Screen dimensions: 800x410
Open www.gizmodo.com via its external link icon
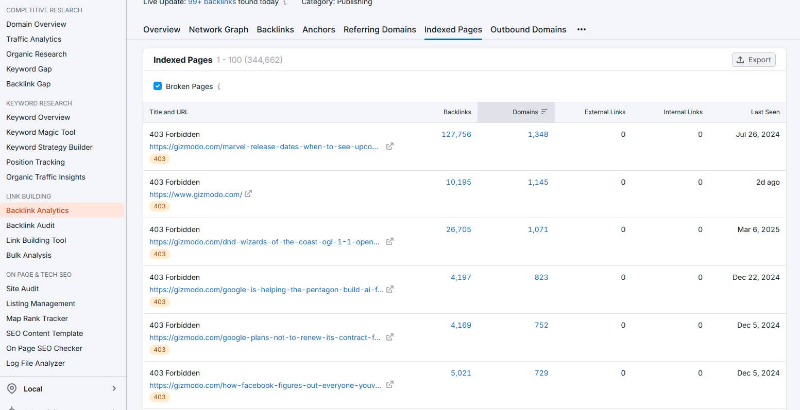249,194
